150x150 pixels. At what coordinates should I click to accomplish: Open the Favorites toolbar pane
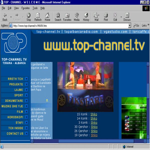pyautogui.click(x=67, y=17)
